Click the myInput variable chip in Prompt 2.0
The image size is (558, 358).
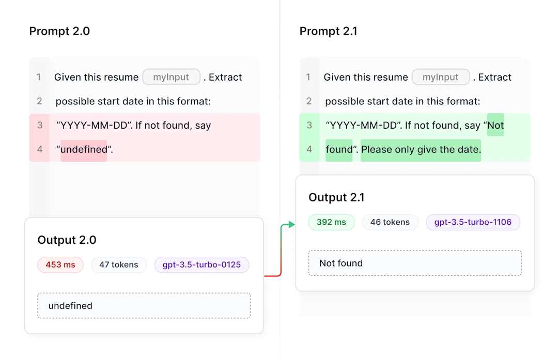pyautogui.click(x=171, y=77)
